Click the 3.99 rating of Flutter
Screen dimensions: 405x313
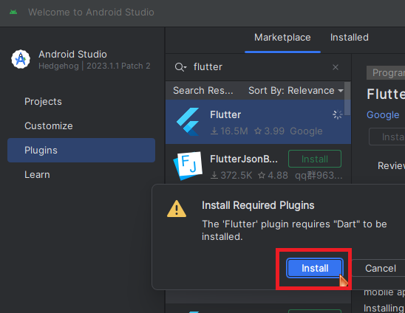[x=269, y=131]
